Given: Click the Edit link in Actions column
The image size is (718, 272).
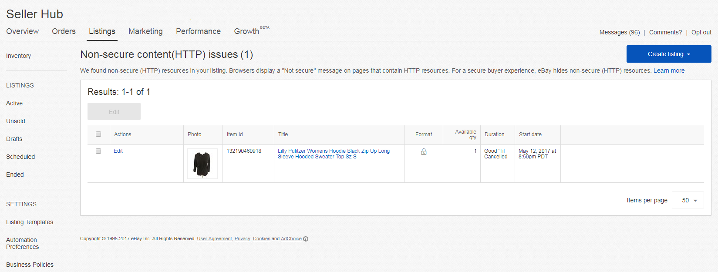Looking at the screenshot, I should pos(118,151).
